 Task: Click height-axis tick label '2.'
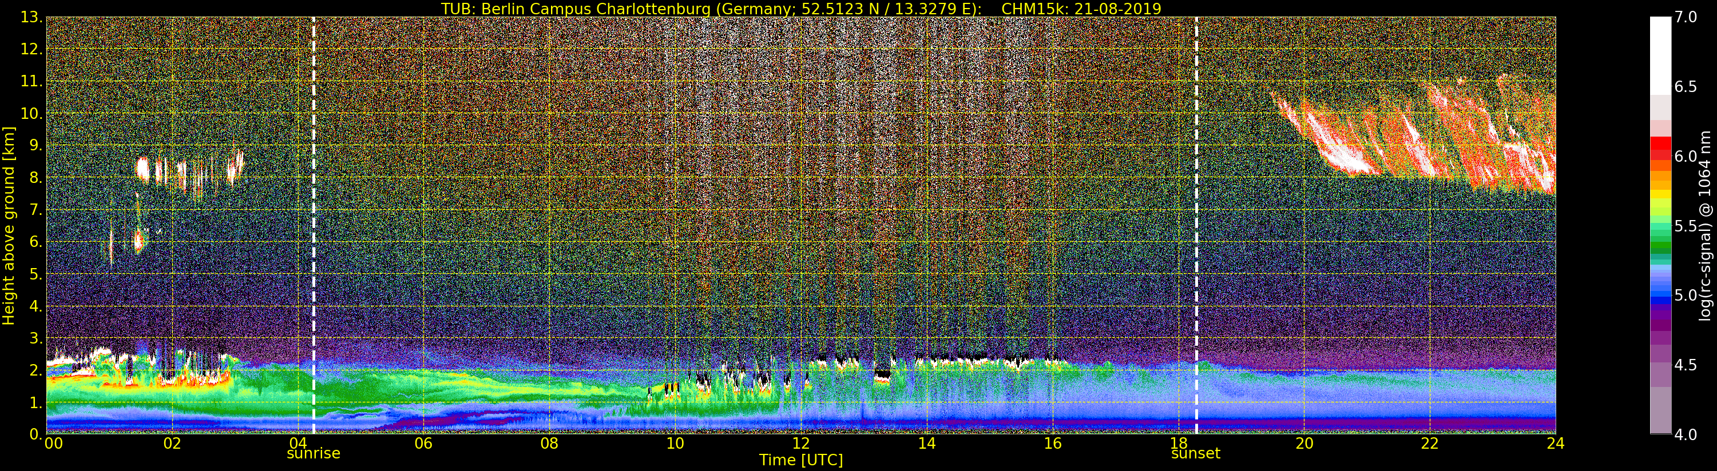point(35,370)
